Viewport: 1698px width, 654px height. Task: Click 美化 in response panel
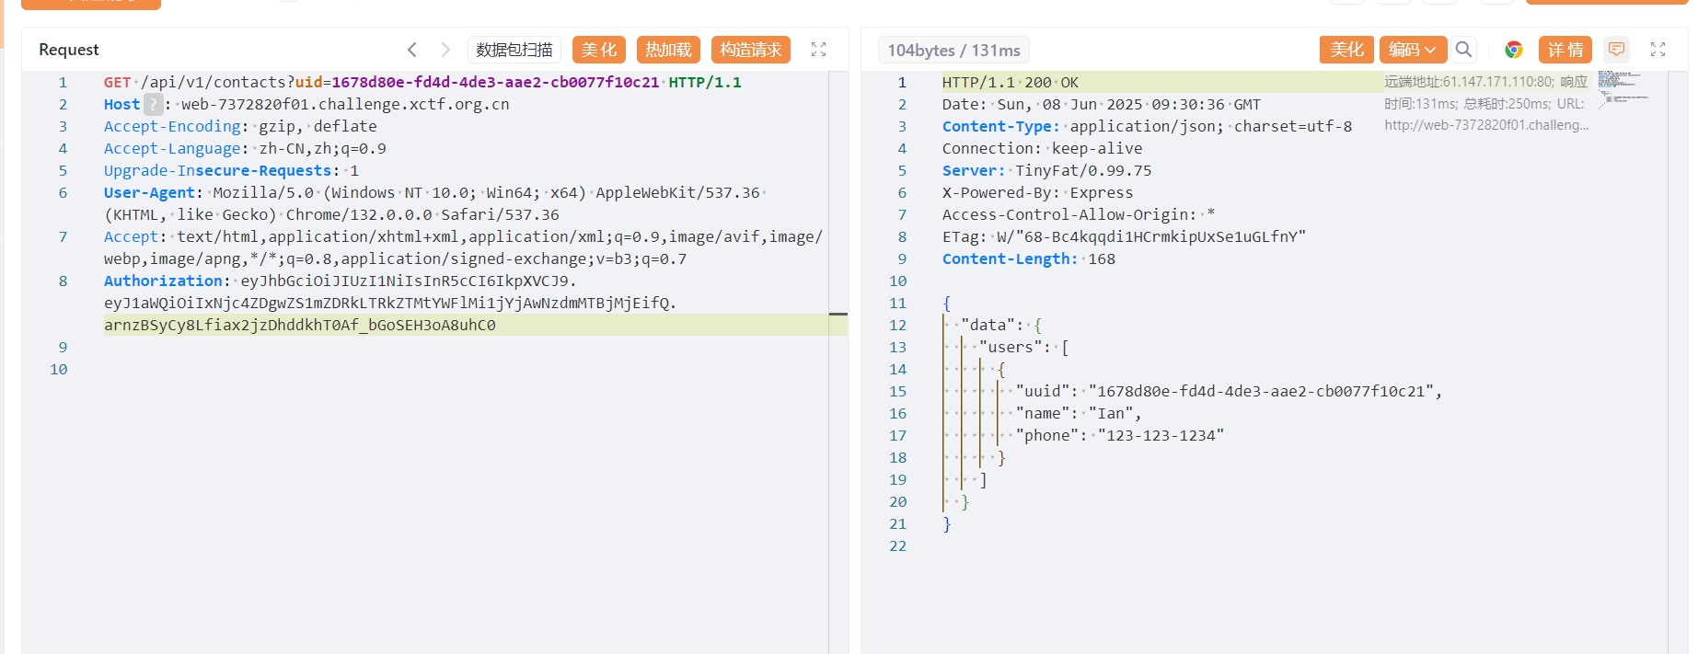1346,50
